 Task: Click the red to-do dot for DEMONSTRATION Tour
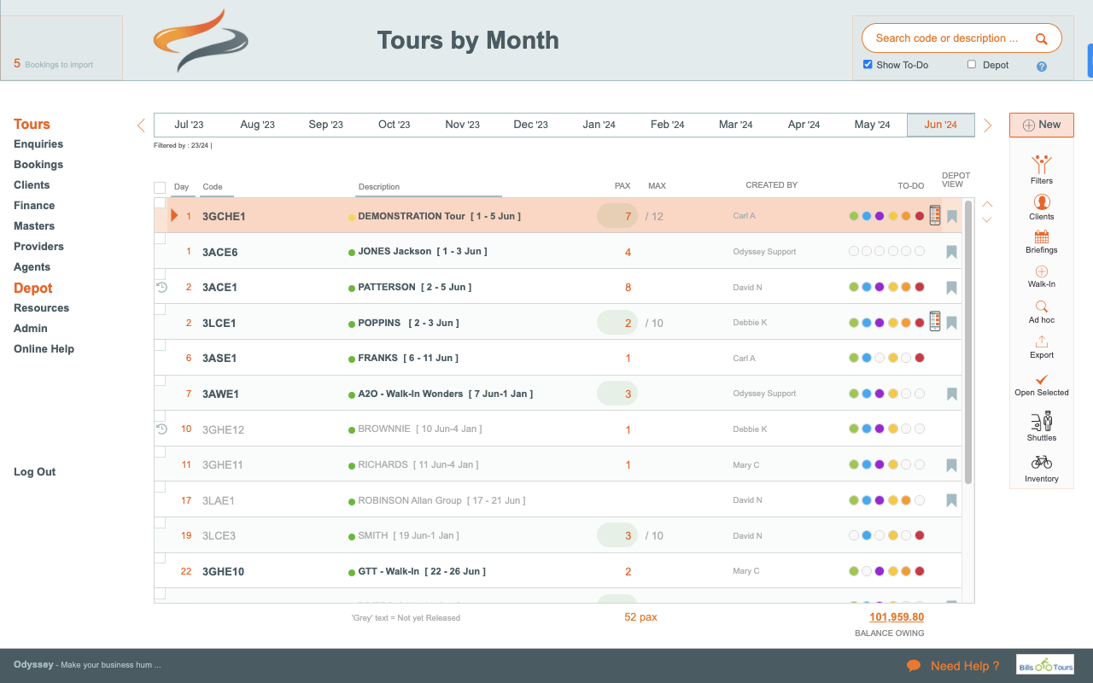(920, 216)
